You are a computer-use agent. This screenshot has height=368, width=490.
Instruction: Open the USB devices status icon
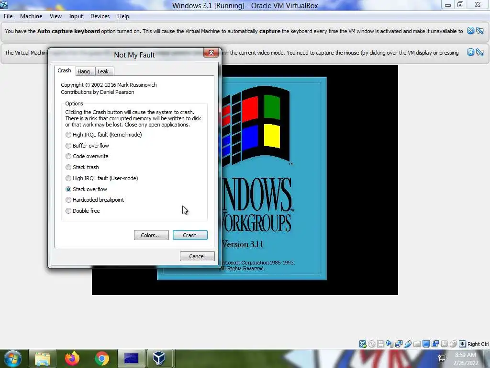(408, 344)
